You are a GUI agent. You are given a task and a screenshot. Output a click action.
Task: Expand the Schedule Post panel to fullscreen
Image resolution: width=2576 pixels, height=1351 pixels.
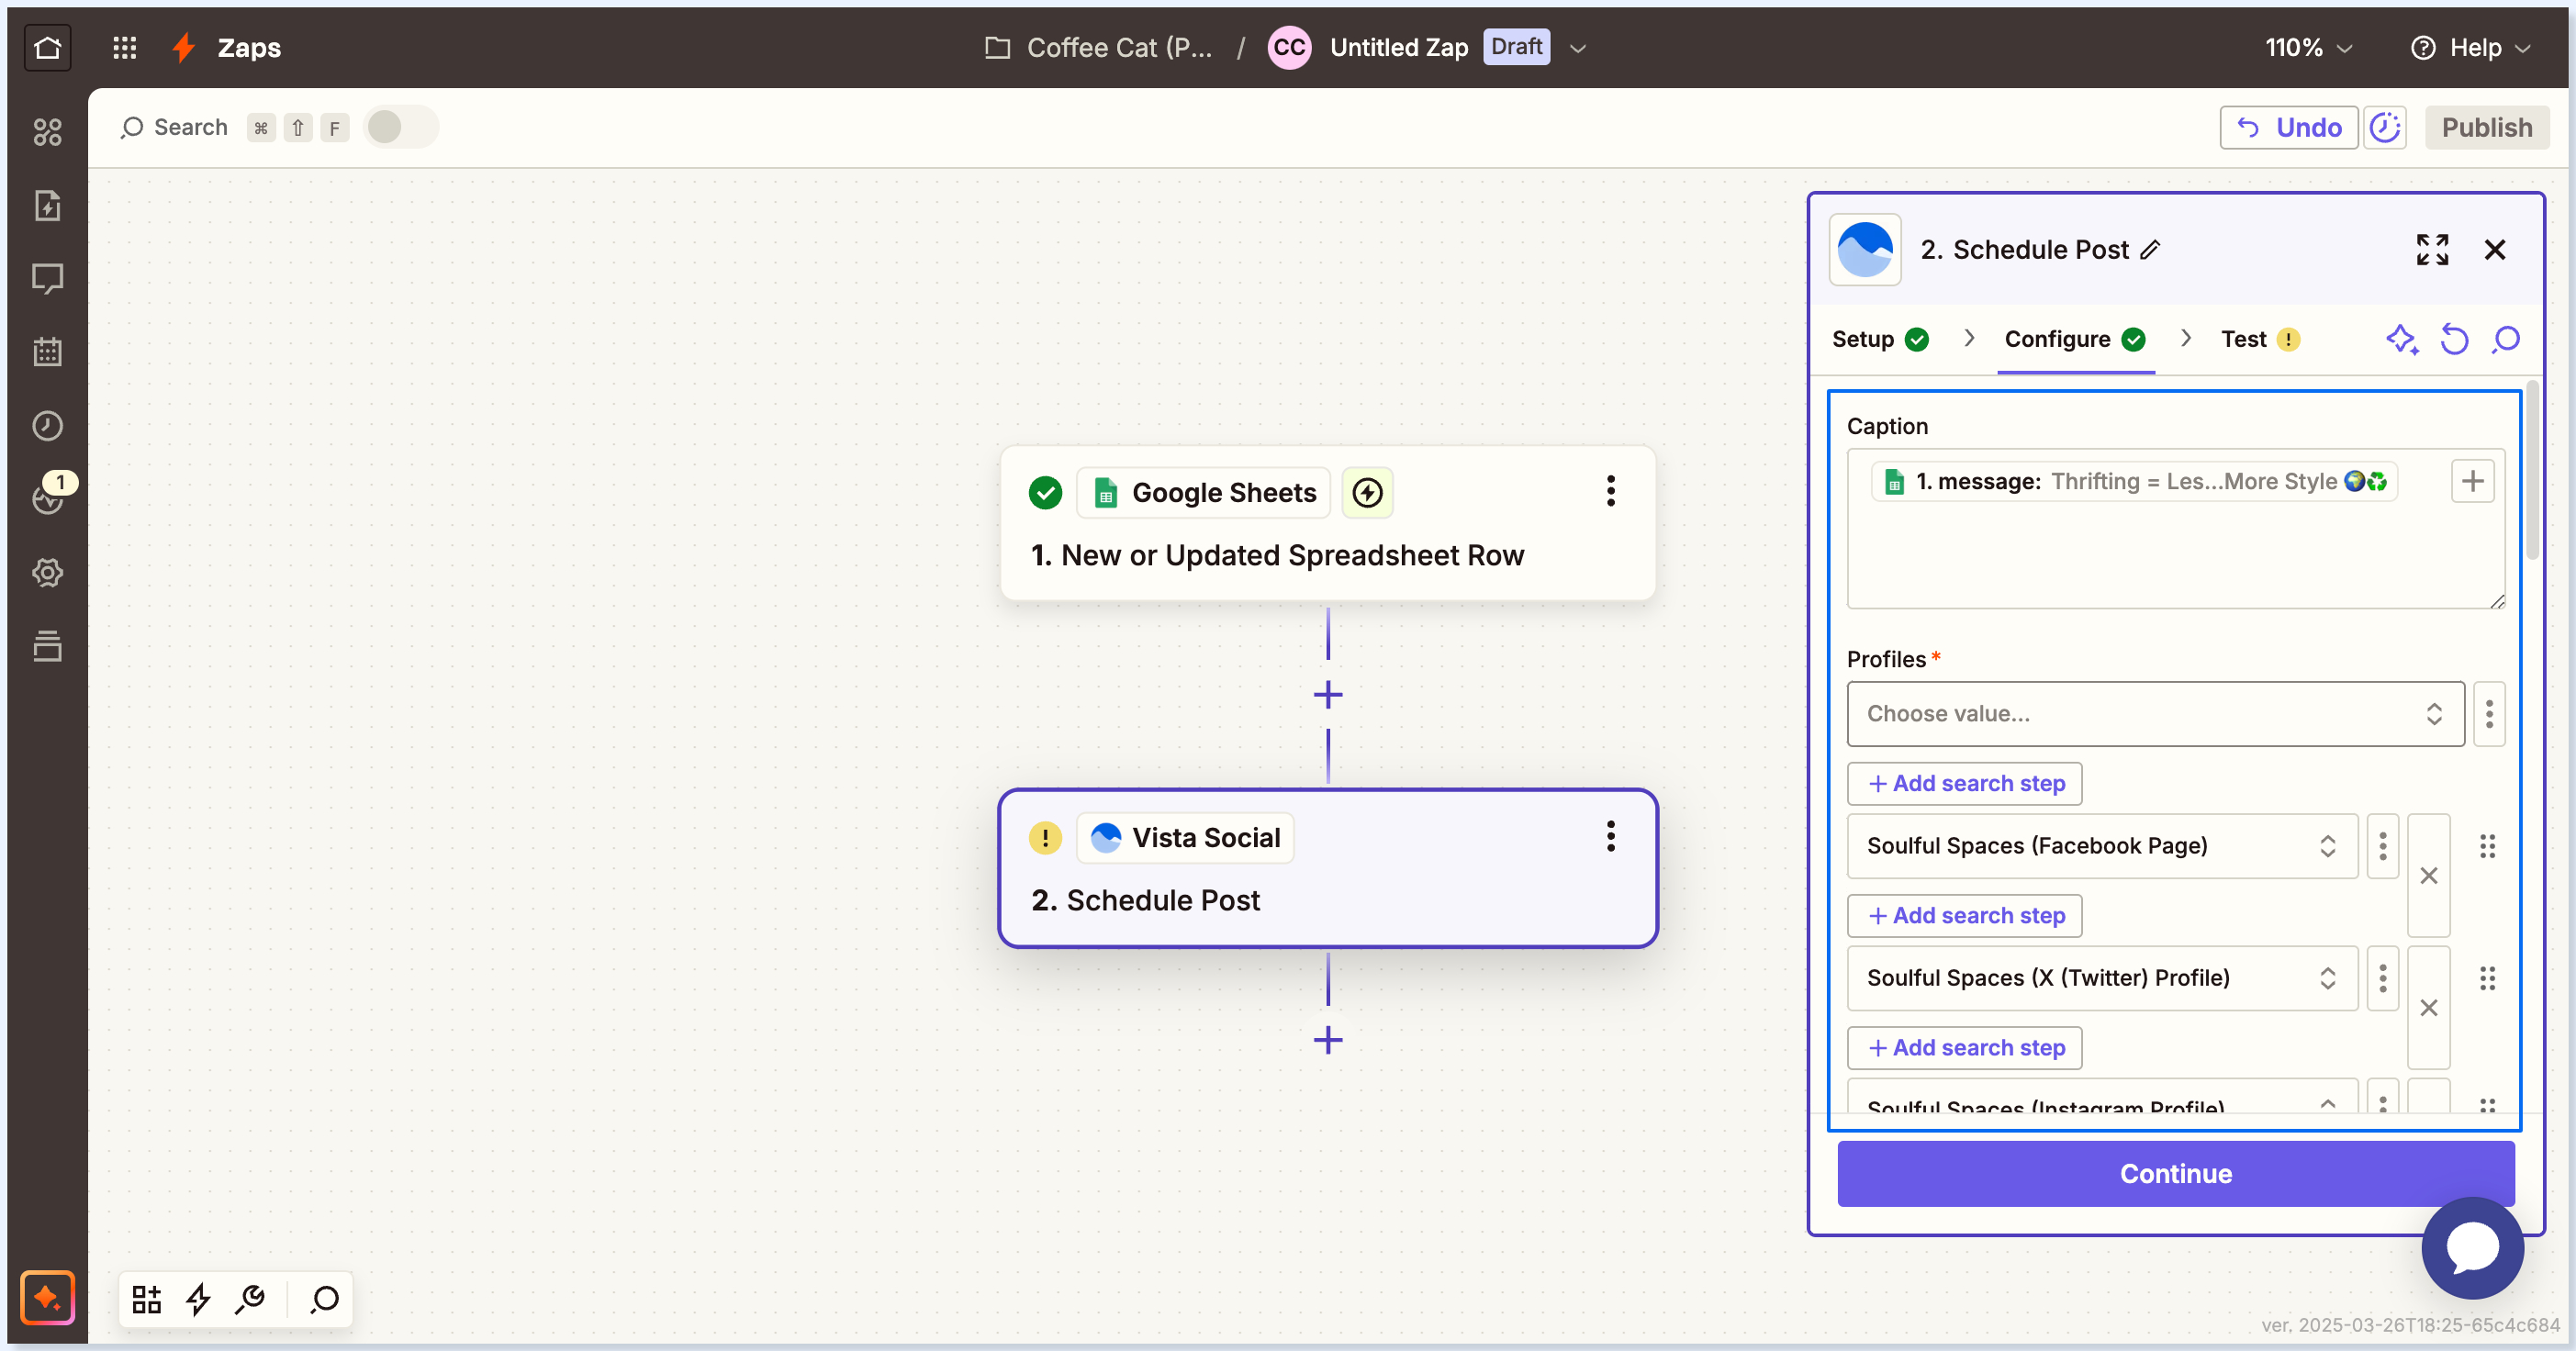coord(2432,249)
